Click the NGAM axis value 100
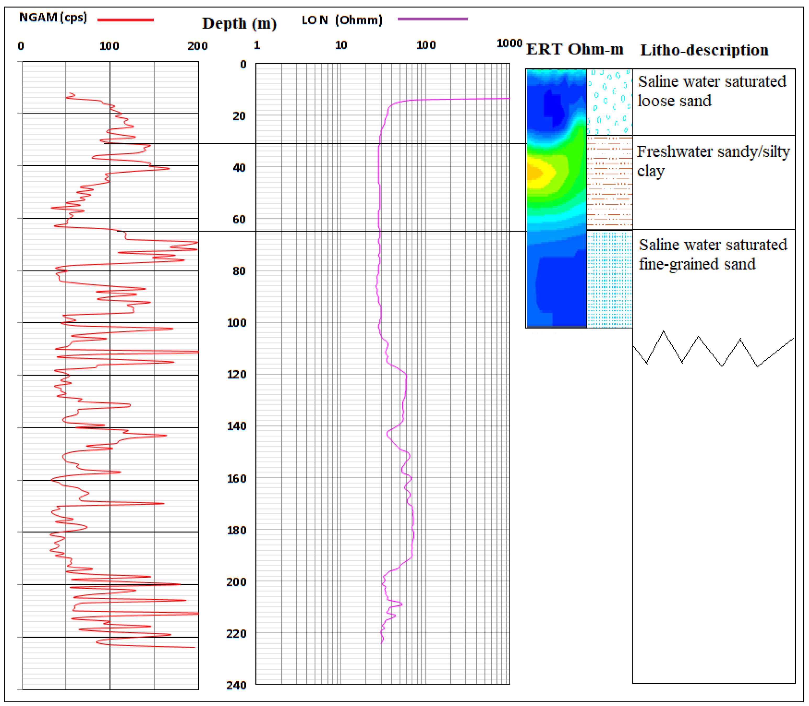 (x=109, y=46)
